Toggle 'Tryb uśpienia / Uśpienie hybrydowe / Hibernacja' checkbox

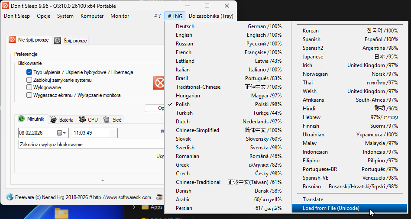coord(29,72)
